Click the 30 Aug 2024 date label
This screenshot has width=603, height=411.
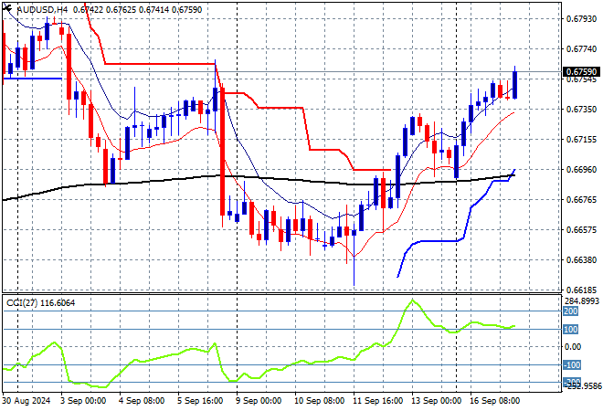(26, 401)
